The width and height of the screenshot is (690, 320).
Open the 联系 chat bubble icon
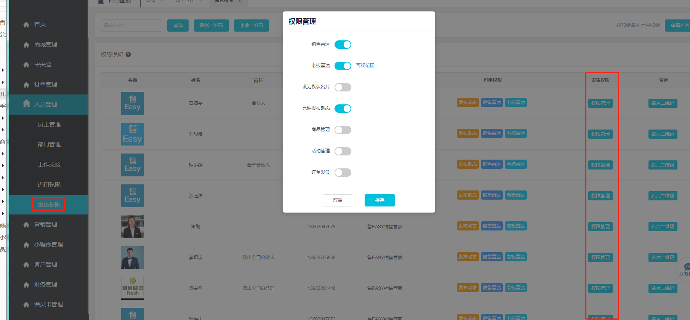click(687, 267)
